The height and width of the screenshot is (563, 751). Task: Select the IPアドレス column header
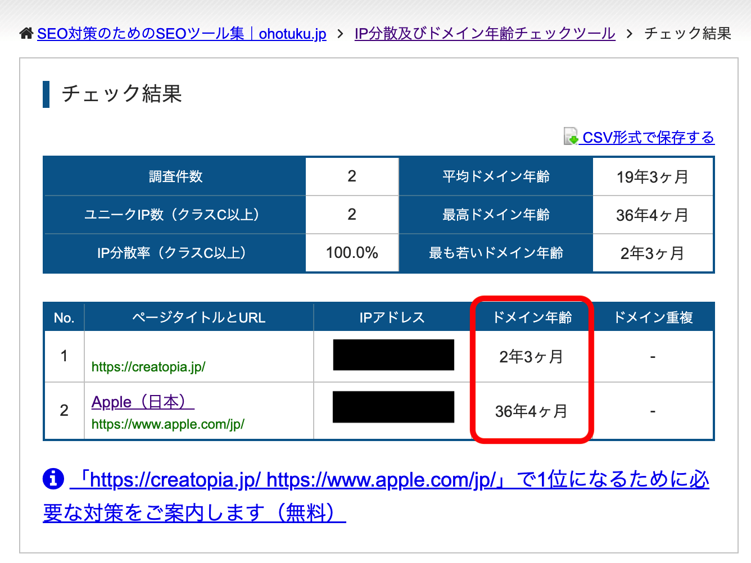pos(392,317)
